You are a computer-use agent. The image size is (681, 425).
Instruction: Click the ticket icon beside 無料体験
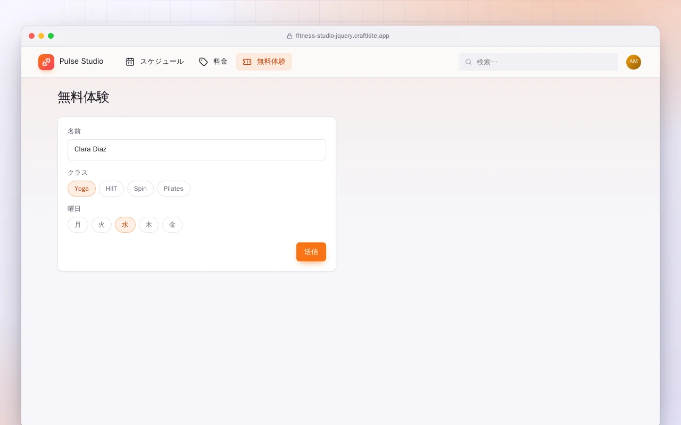[247, 62]
